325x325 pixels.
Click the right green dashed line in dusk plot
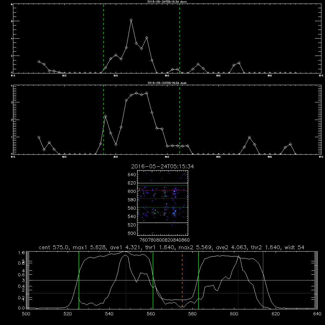[179, 120]
